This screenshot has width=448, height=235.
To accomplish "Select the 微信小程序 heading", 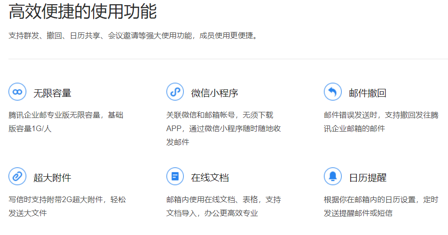I will point(214,93).
